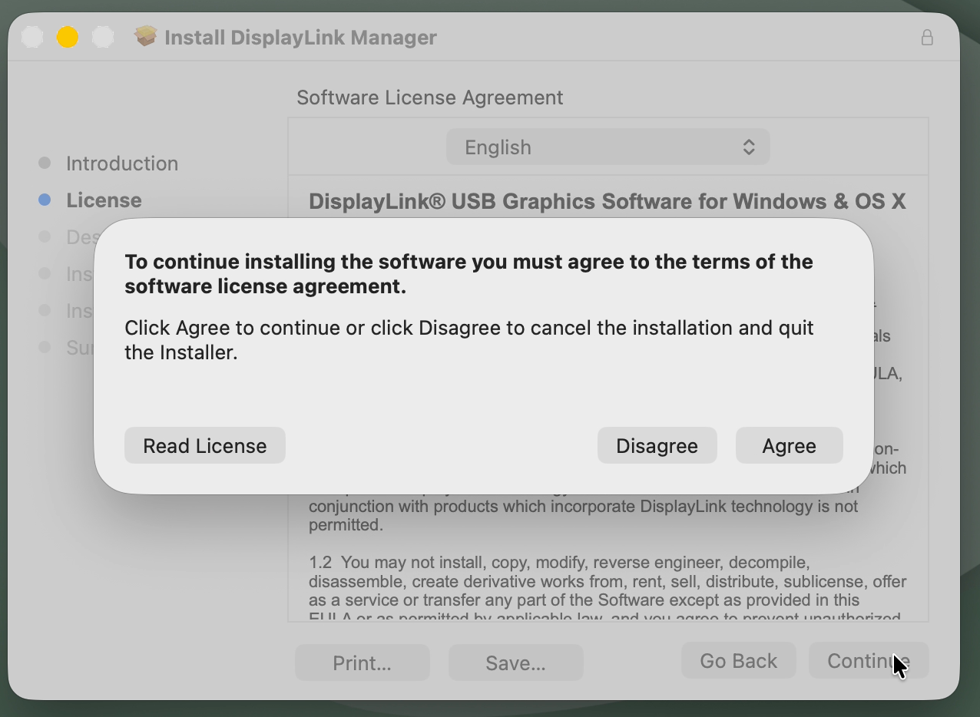
Task: Open the English language dropdown
Action: pyautogui.click(x=608, y=147)
